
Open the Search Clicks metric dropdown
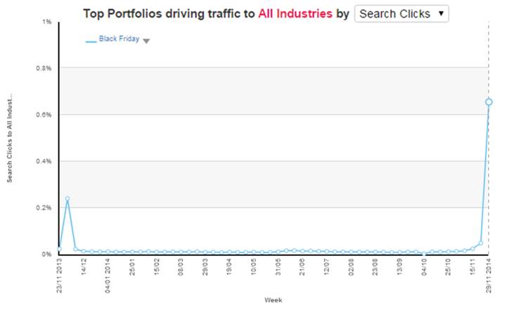[401, 13]
